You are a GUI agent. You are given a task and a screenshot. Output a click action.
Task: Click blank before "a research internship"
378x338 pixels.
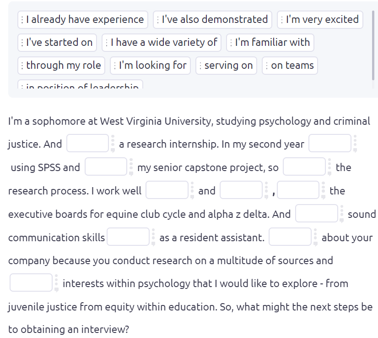[88, 144]
